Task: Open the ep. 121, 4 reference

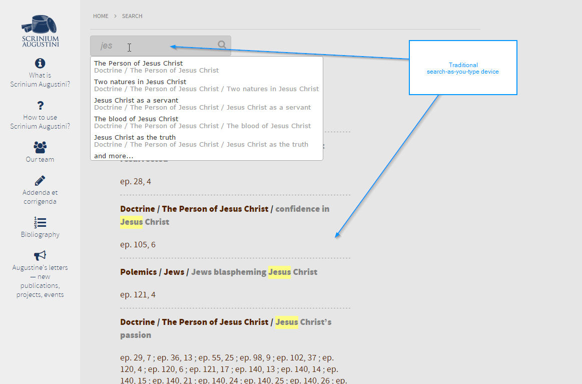Action: (138, 295)
